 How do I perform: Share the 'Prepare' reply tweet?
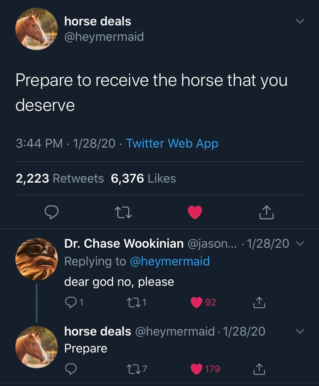click(259, 369)
